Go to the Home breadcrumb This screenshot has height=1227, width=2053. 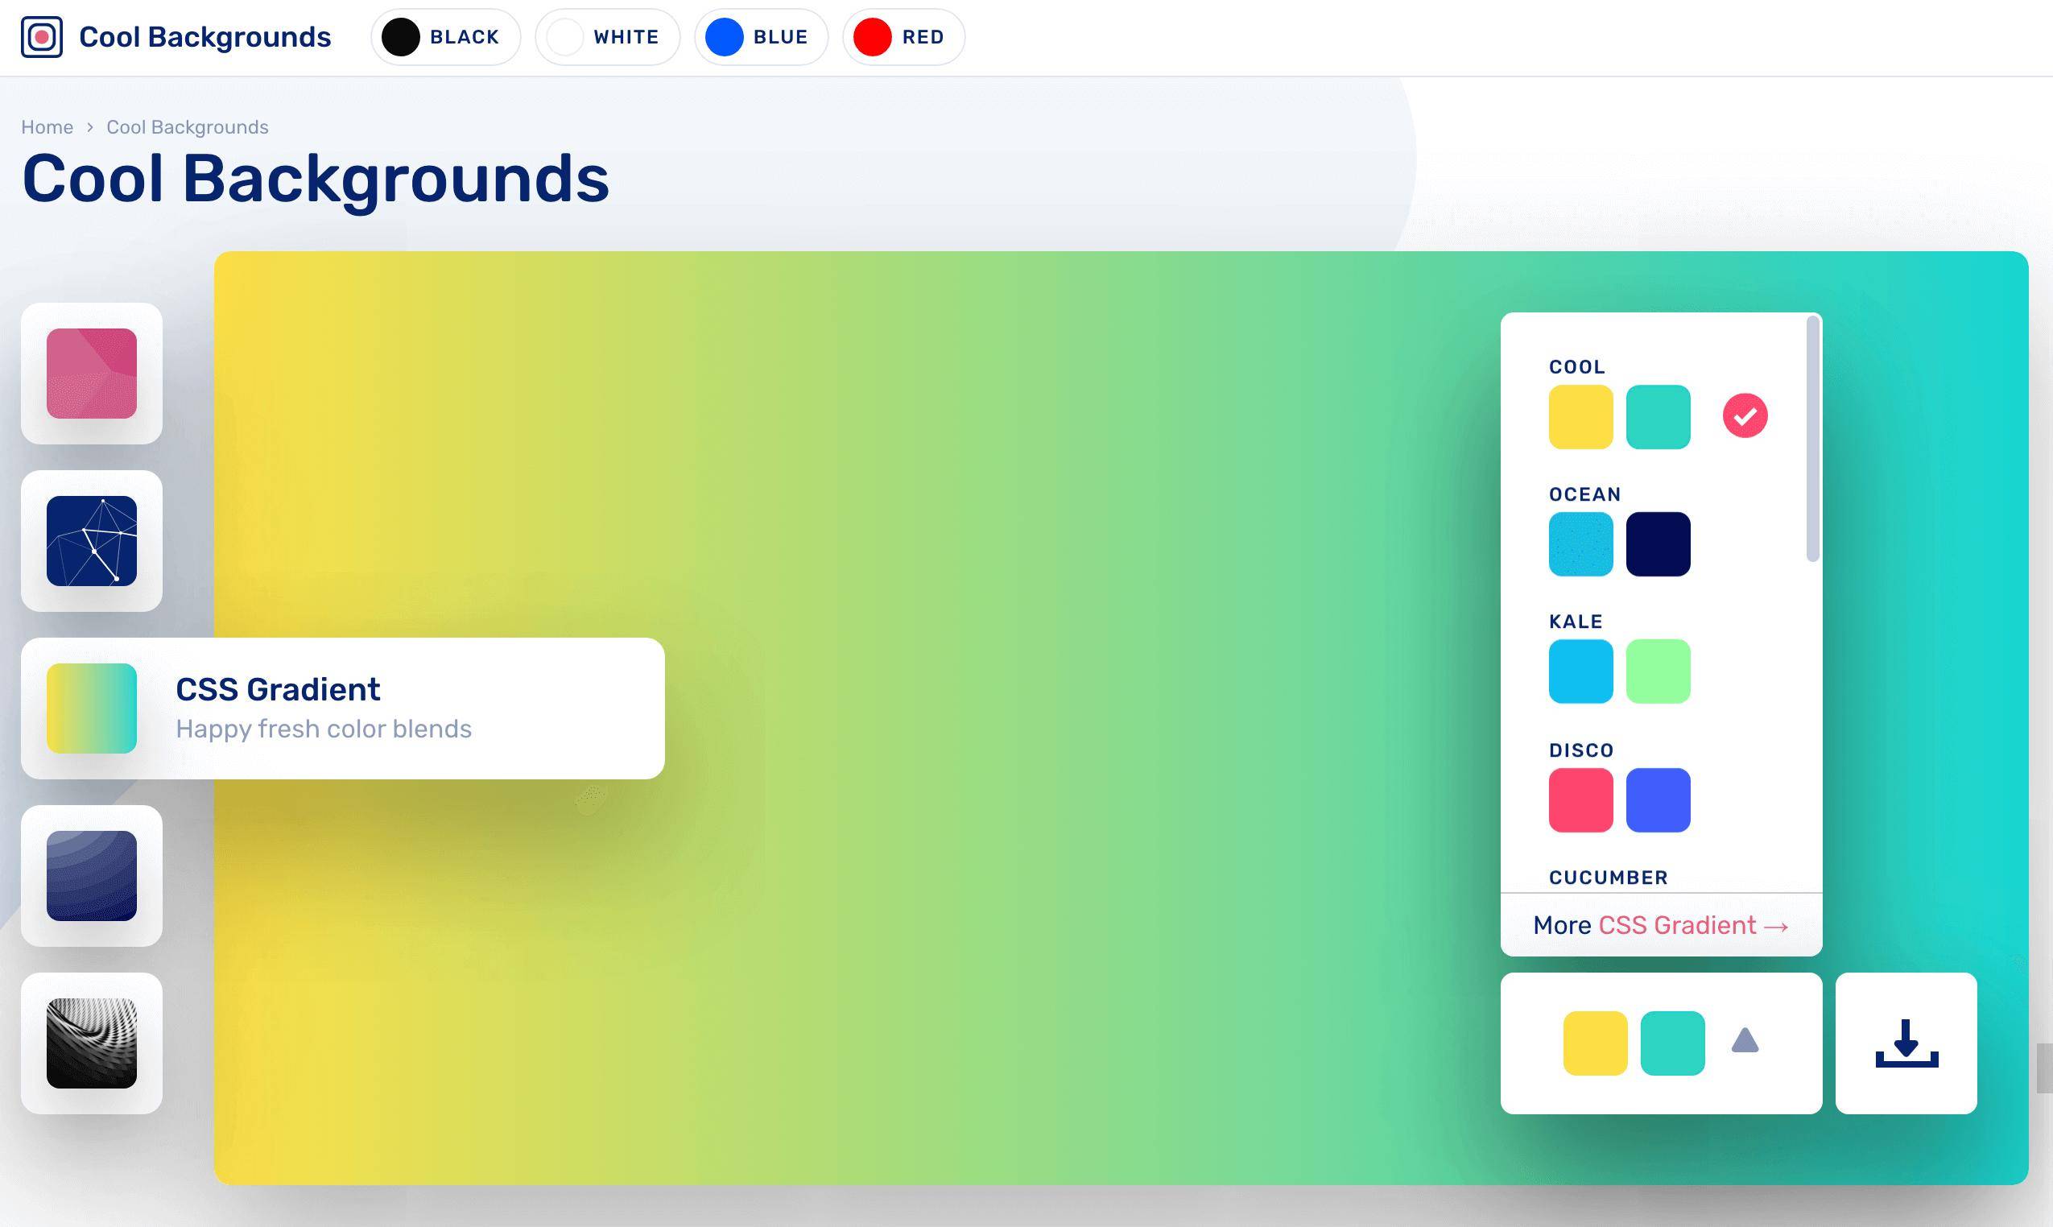pos(48,127)
